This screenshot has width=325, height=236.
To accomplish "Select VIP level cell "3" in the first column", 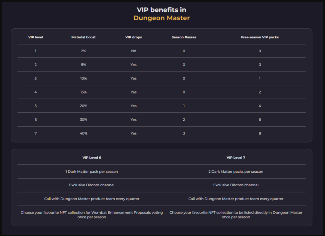I will 36,78.
